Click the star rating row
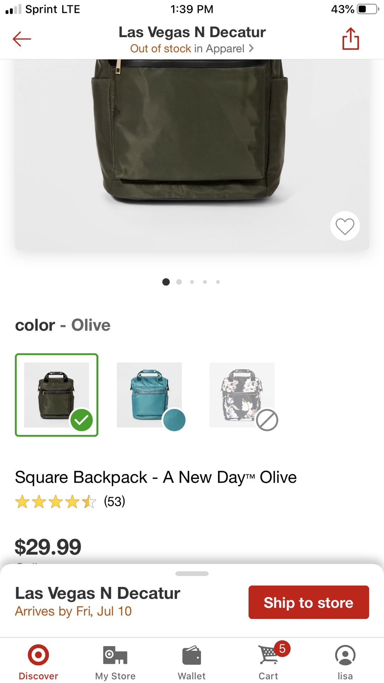This screenshot has height=683, width=384. pyautogui.click(x=55, y=502)
